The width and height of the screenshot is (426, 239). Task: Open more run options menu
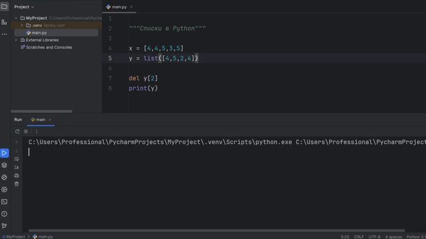pyautogui.click(x=37, y=131)
